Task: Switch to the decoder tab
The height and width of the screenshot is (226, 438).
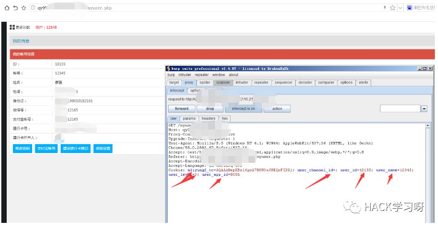Action: 306,82
